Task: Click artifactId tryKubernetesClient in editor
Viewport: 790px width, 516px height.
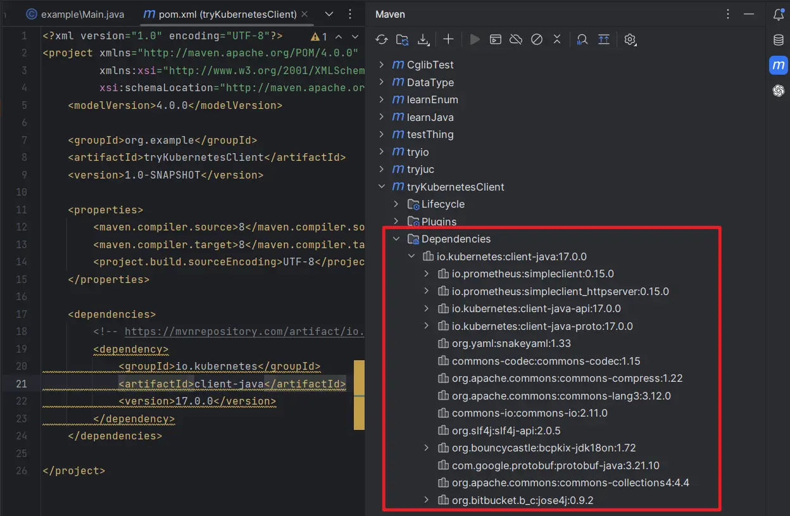Action: point(204,157)
